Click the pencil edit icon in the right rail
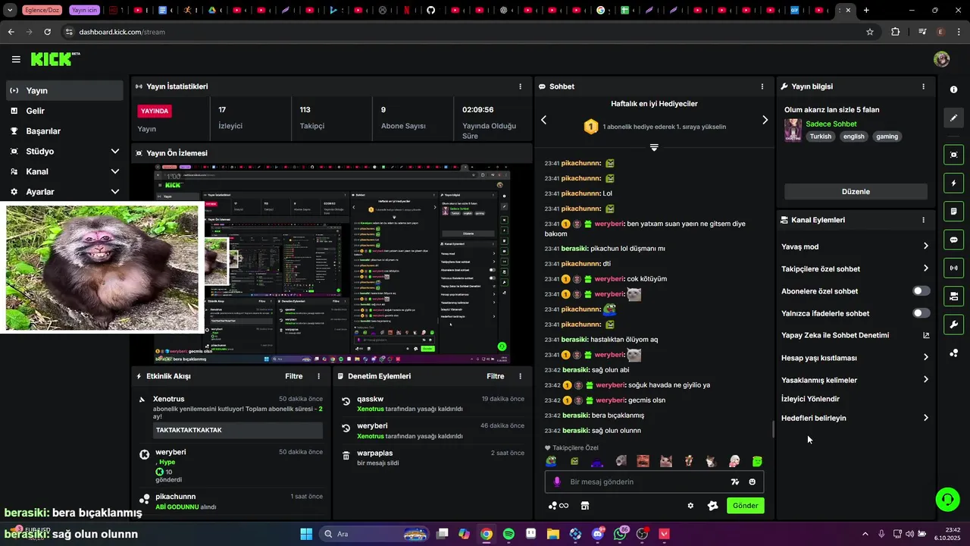 pyautogui.click(x=953, y=118)
